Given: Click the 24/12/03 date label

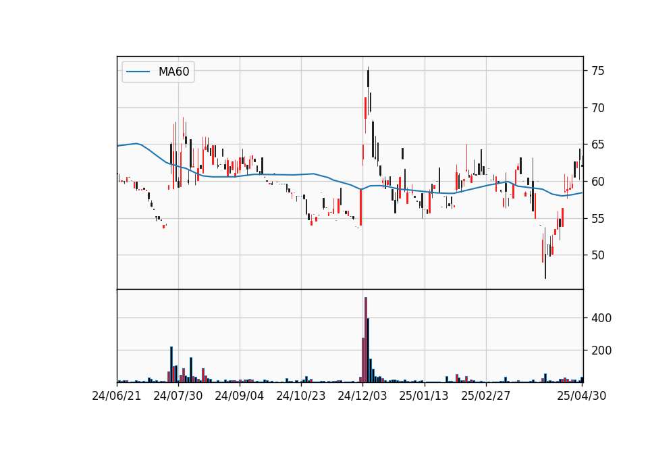Looking at the screenshot, I should click(x=362, y=396).
